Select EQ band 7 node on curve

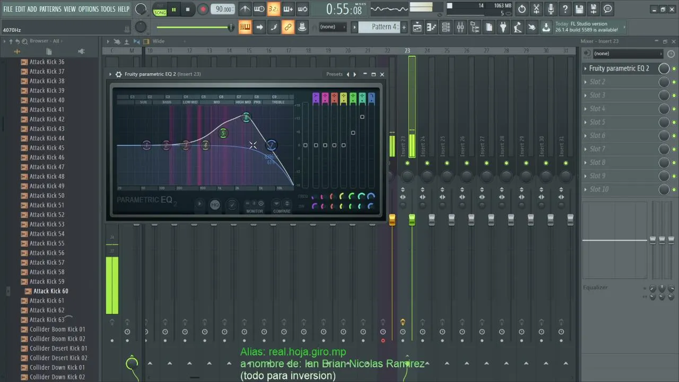tap(271, 145)
